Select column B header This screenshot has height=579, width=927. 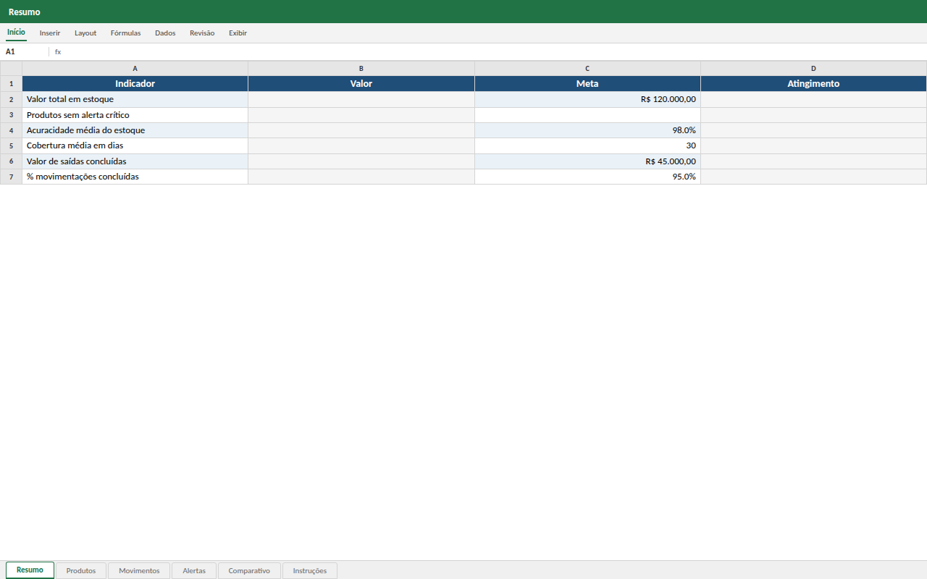click(361, 69)
